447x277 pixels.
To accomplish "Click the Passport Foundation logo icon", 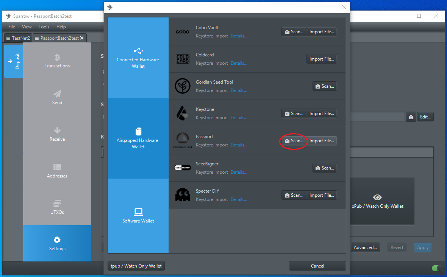I will pos(183,140).
